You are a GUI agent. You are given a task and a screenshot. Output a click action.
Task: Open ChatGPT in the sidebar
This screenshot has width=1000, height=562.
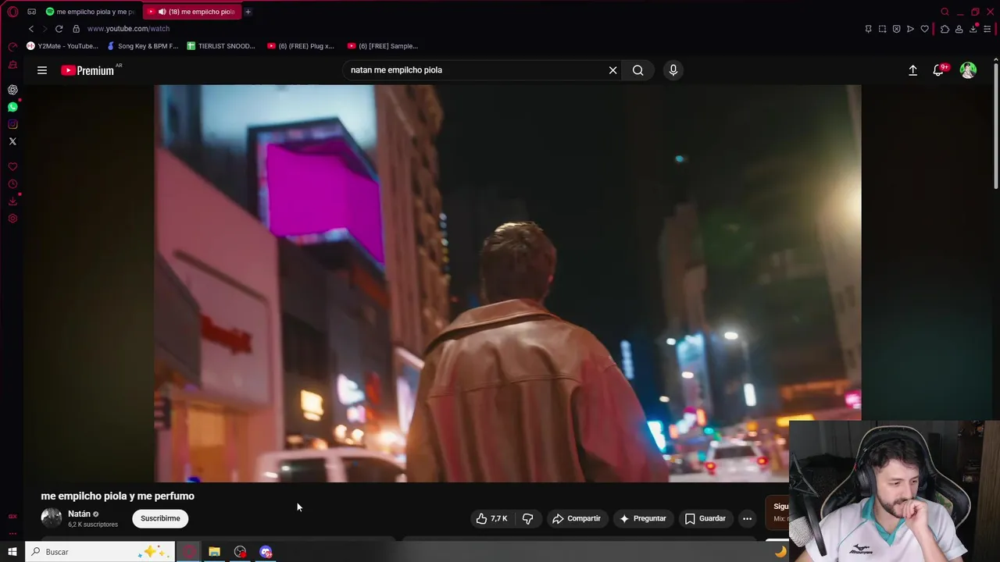click(12, 90)
